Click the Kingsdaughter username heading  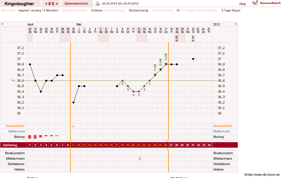[19, 4]
